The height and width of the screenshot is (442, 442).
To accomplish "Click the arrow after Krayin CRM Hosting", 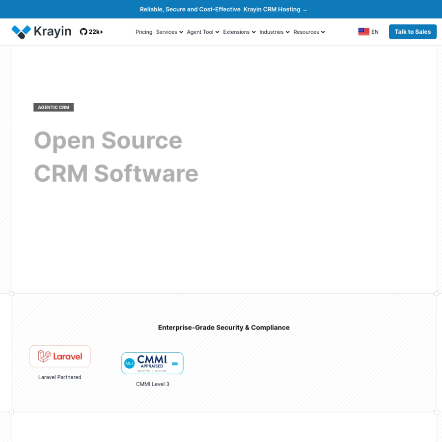I will [304, 10].
